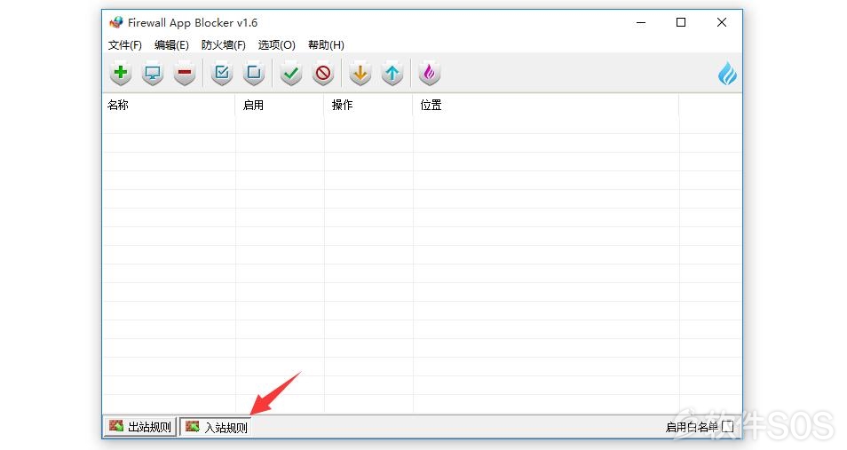Click the purple flame firewall icon
The width and height of the screenshot is (847, 450).
point(430,73)
